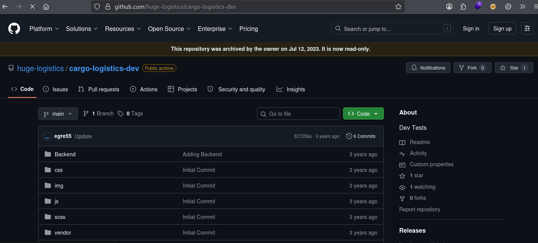Image resolution: width=538 pixels, height=243 pixels.
Task: Open the huge-logistics owner link
Action: [41, 68]
